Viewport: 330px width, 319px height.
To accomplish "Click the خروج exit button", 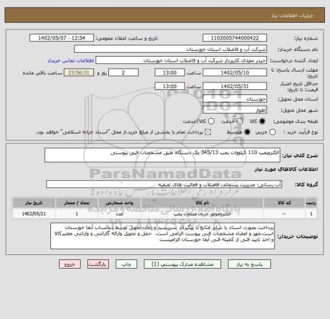I will [x=70, y=264].
